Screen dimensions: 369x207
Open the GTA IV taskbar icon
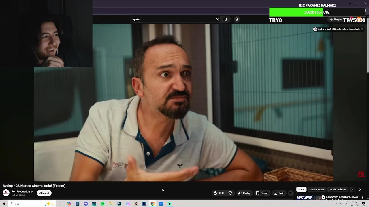point(144,204)
